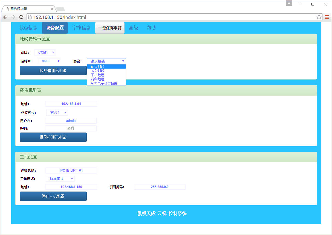Screen dimensions: 332x235
Task: Click the camera 密码 input field
Action: pyautogui.click(x=71, y=128)
